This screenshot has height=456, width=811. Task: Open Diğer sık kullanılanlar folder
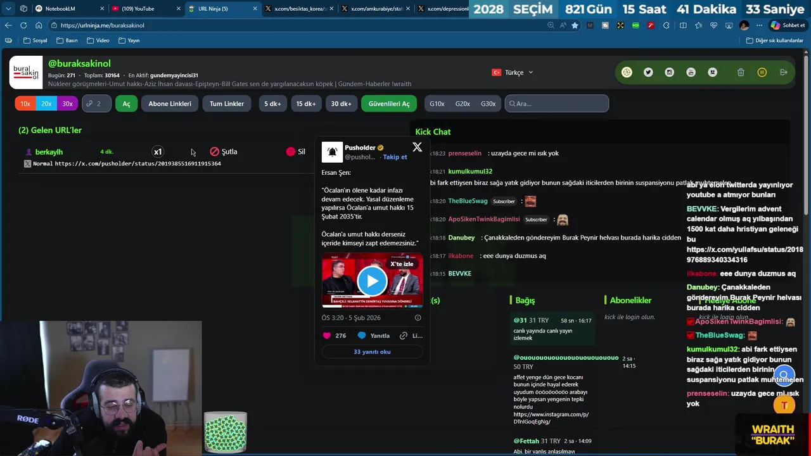click(774, 41)
